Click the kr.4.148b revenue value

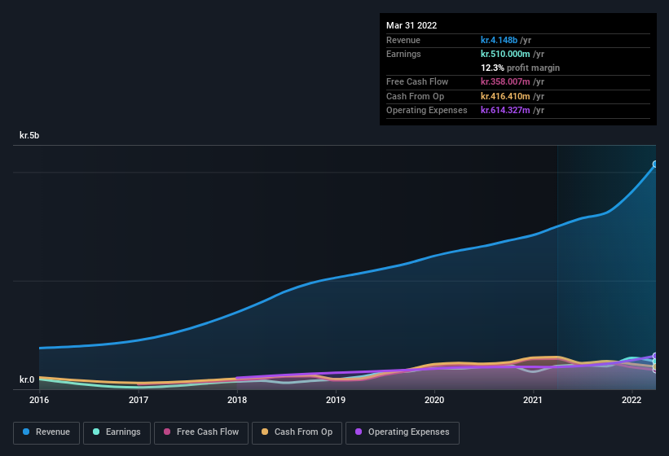[499, 40]
